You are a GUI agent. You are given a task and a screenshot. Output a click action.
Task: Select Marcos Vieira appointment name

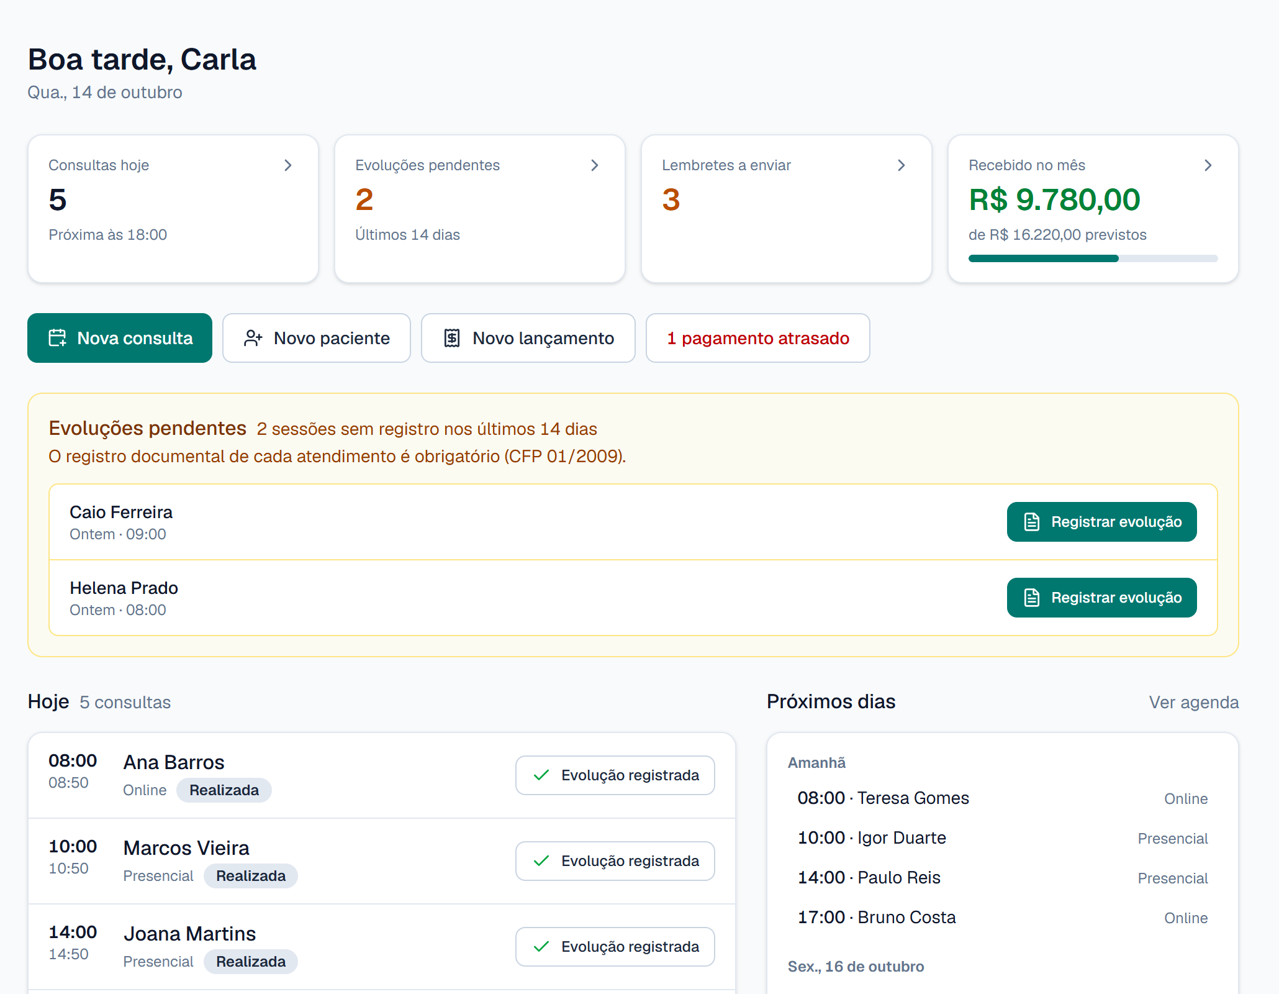point(186,848)
